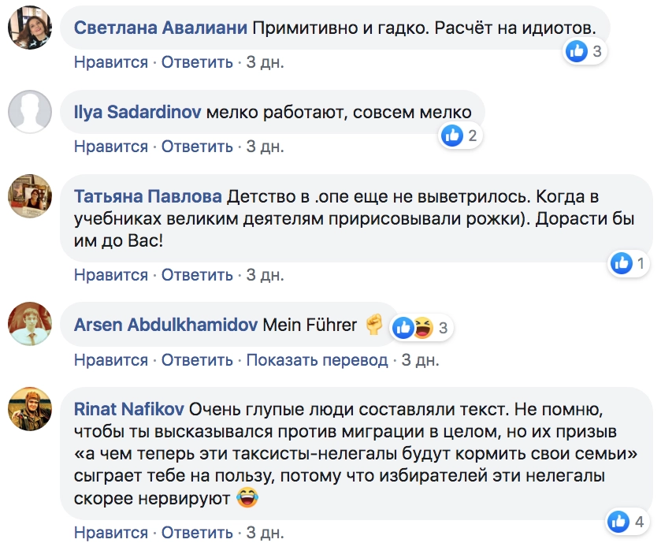This screenshot has width=661, height=543.
Task: Like Светлана Авалиани's comment via Нравится
Action: (111, 62)
